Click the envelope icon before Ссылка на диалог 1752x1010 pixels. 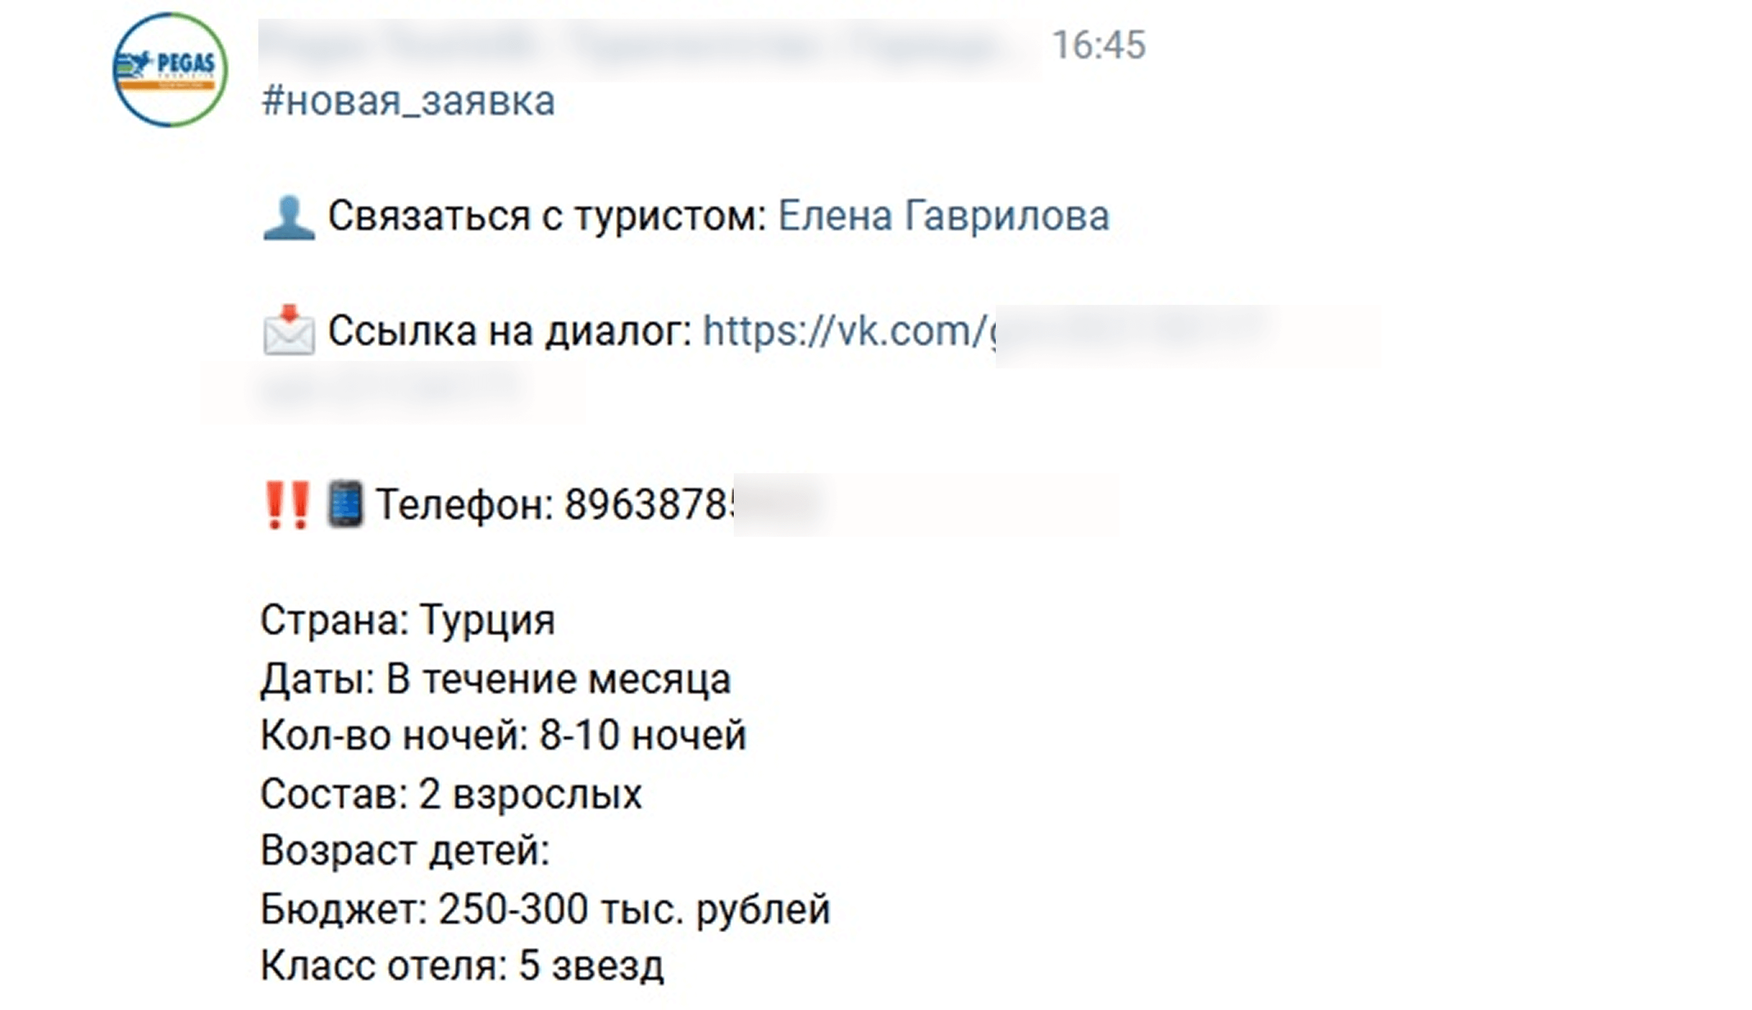point(289,330)
